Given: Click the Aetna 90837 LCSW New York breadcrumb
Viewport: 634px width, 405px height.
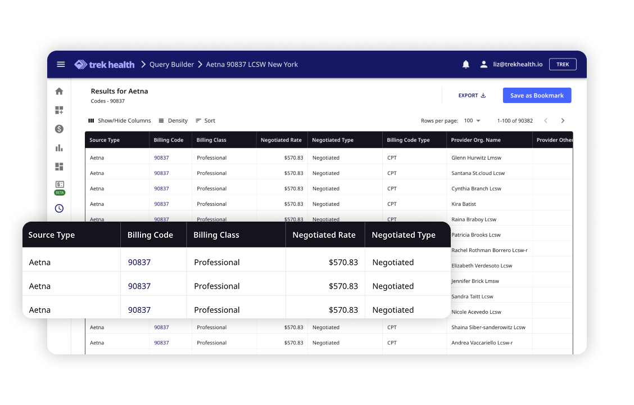Looking at the screenshot, I should click(x=252, y=64).
